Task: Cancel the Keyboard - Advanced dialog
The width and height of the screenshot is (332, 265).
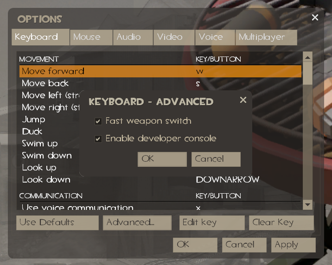Action: (x=216, y=159)
